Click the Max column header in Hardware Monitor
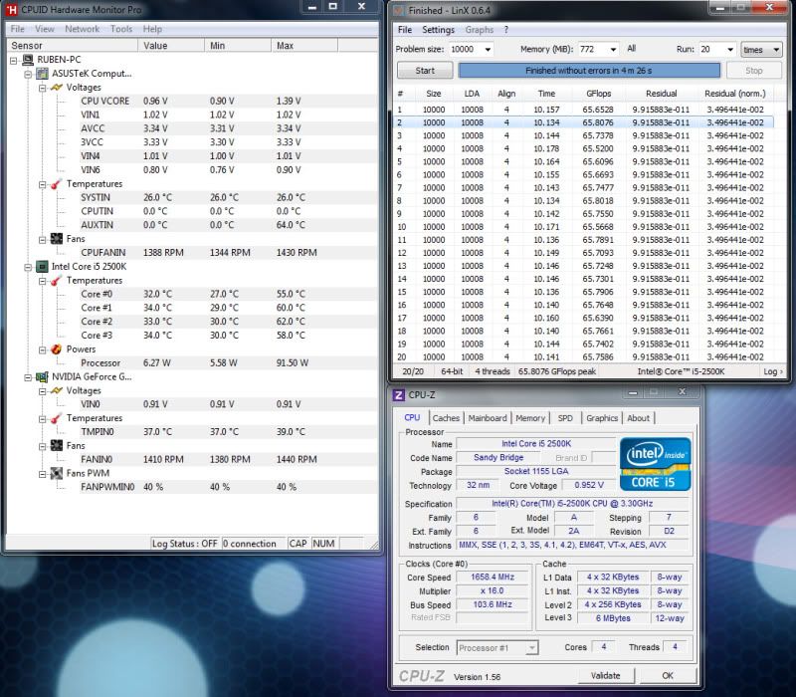Screen dimensions: 796x697 click(304, 46)
